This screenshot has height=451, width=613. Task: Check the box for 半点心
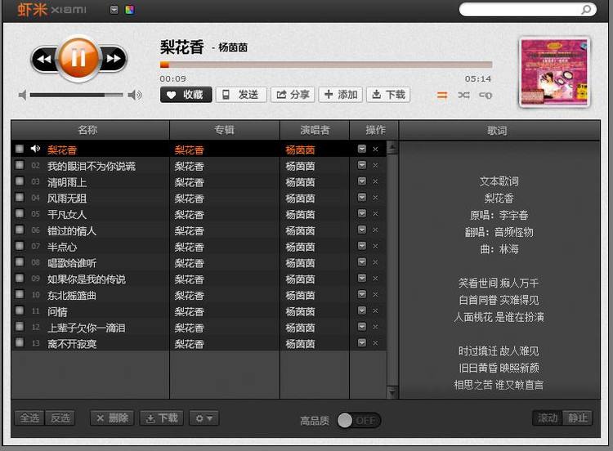point(19,246)
